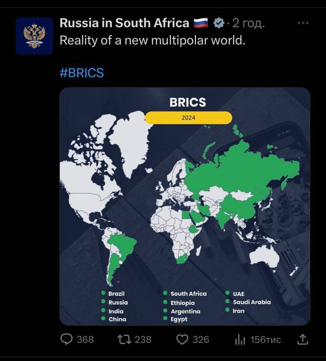Screen dimensions: 326x361
Task: Click the verified checkmark badge
Action: 219,23
